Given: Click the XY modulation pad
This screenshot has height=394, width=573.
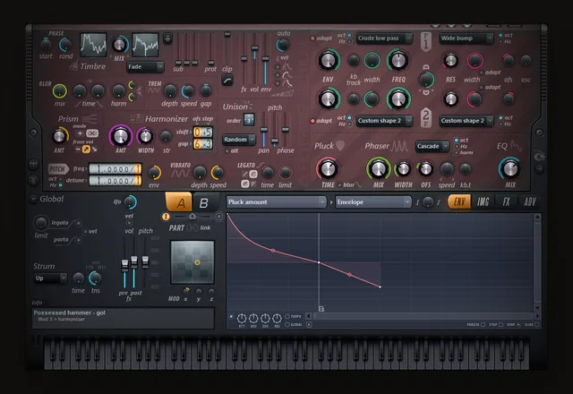Looking at the screenshot, I should pyautogui.click(x=192, y=261).
